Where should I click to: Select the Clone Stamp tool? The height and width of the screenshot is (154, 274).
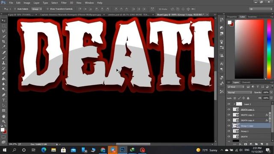[x=3, y=63]
